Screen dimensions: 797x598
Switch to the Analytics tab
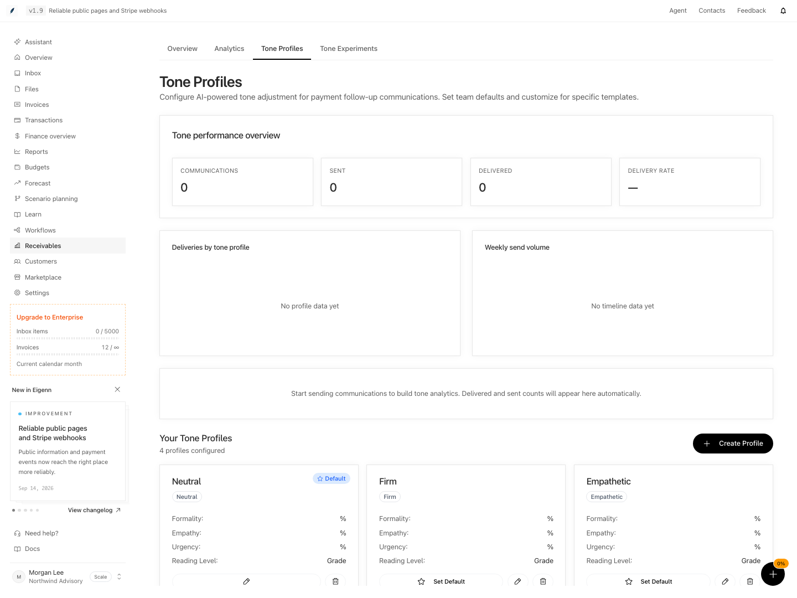[229, 49]
